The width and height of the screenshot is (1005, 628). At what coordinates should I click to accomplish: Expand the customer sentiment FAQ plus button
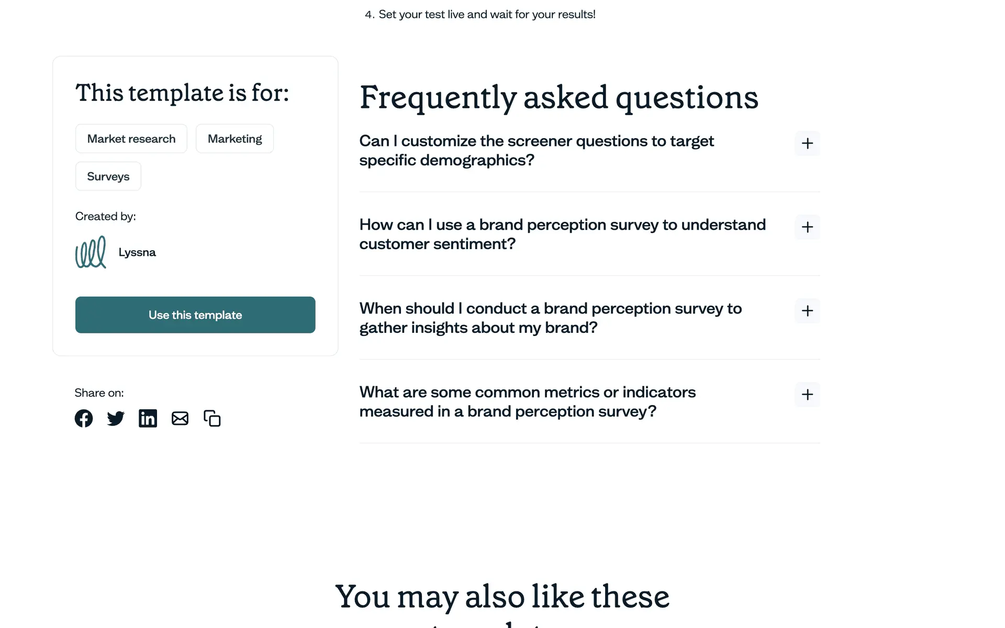coord(807,227)
